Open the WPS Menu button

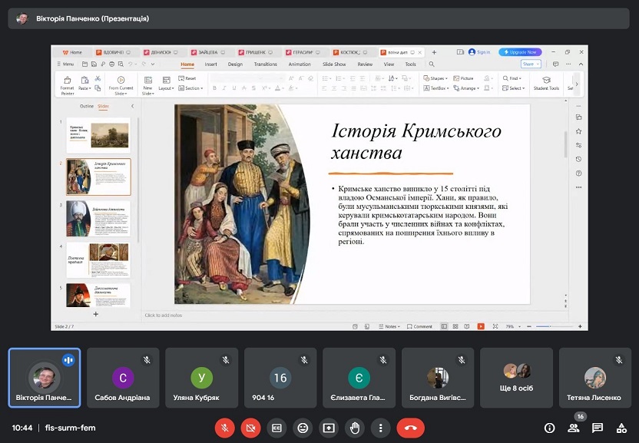65,64
